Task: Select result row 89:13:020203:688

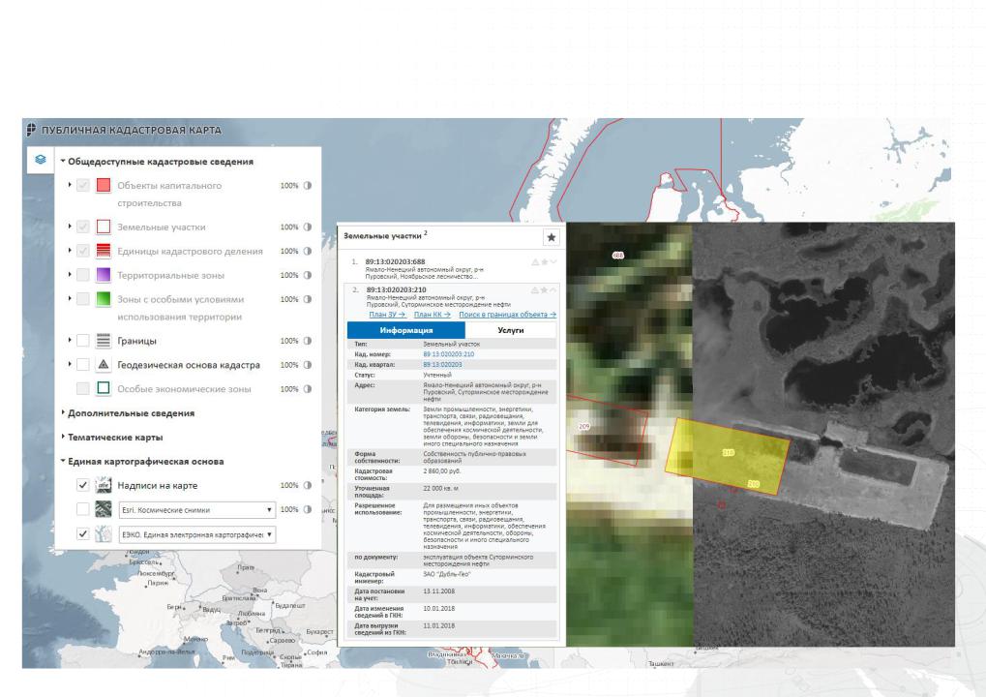Action: click(x=452, y=268)
